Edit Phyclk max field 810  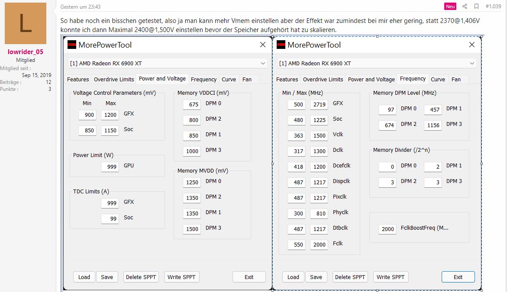coord(319,213)
